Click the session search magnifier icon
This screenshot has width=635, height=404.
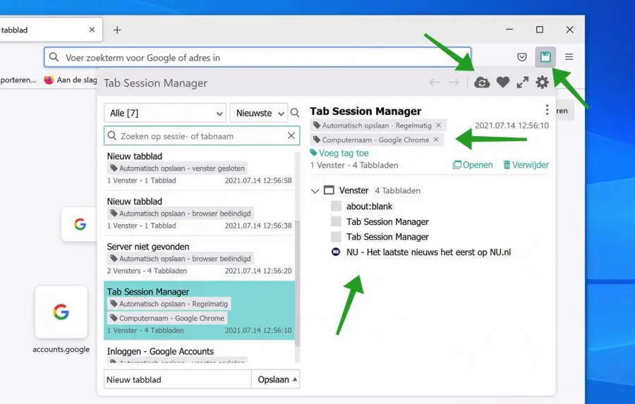[295, 113]
